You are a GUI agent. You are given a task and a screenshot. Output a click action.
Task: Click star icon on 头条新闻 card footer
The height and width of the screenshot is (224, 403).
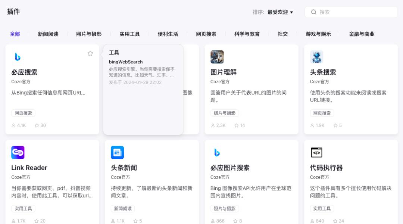(x=135, y=221)
